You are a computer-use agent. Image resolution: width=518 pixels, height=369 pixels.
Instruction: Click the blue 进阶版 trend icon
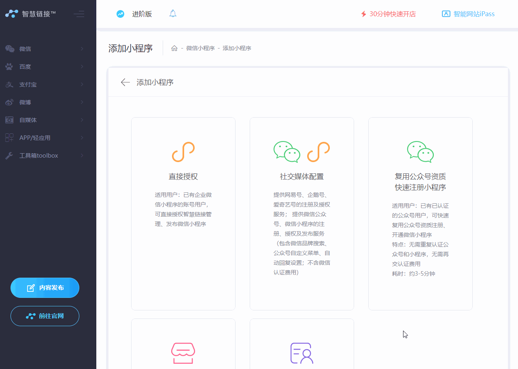tap(120, 14)
